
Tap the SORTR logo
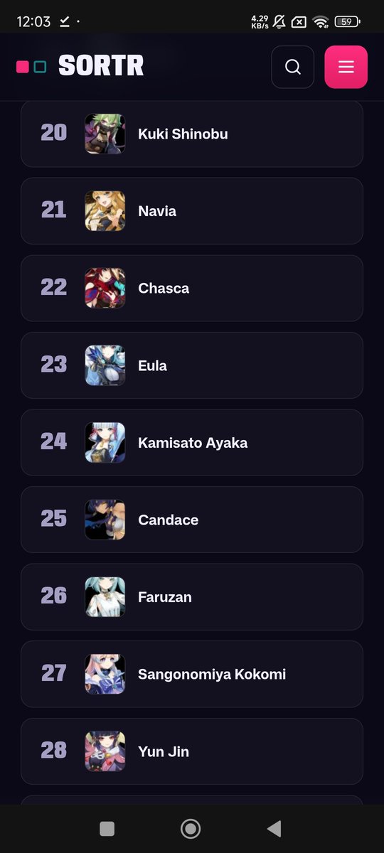[80, 66]
